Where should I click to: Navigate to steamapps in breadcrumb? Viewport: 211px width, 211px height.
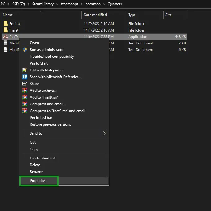(x=69, y=4)
